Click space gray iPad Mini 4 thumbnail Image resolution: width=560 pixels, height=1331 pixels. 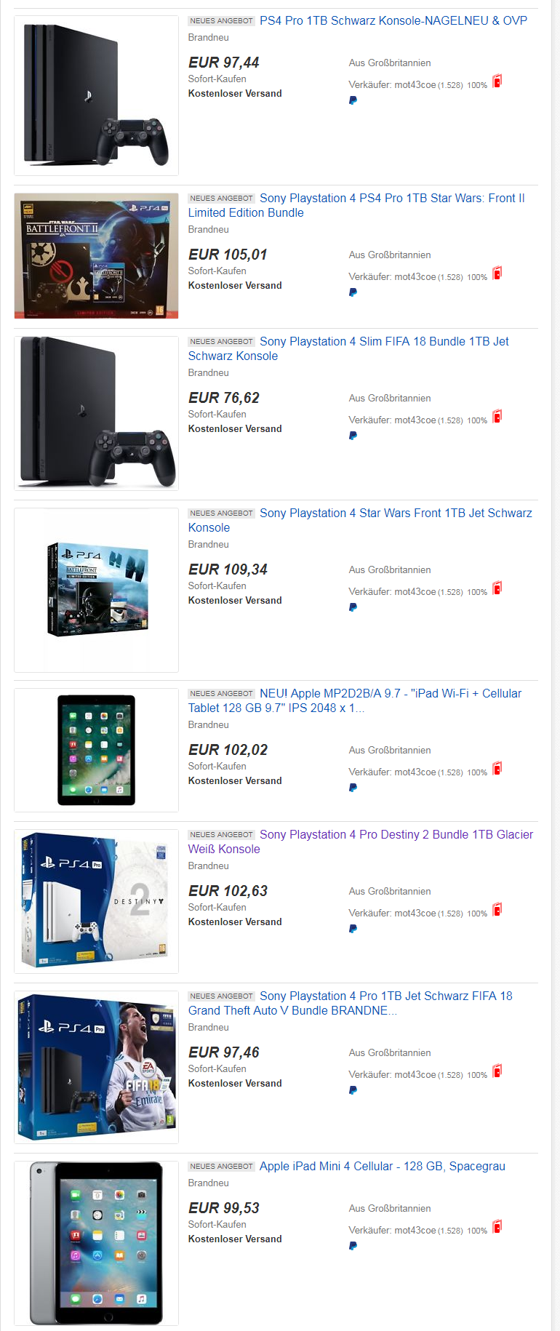coord(96,1243)
